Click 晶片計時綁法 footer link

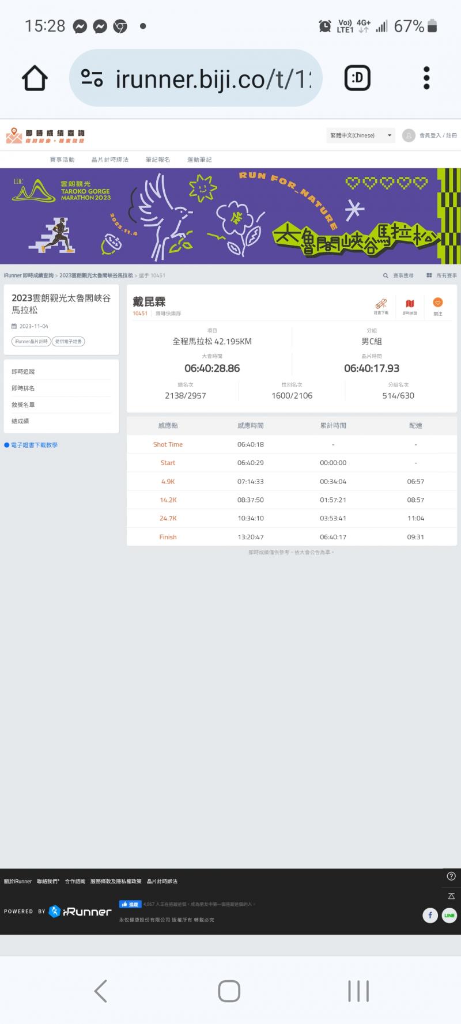[x=162, y=881]
